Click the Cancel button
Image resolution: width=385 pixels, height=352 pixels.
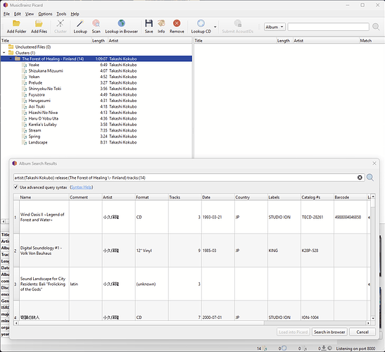coord(362,332)
